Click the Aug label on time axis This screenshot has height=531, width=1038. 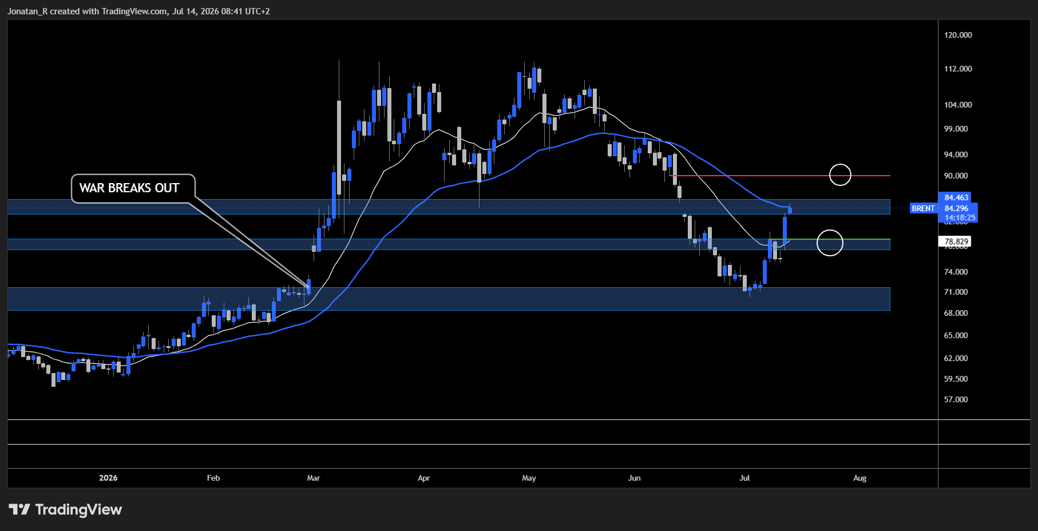point(860,478)
